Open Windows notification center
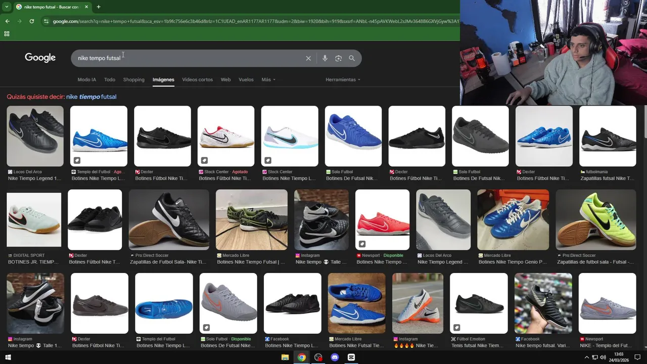Viewport: 647px width, 364px height. point(637,357)
